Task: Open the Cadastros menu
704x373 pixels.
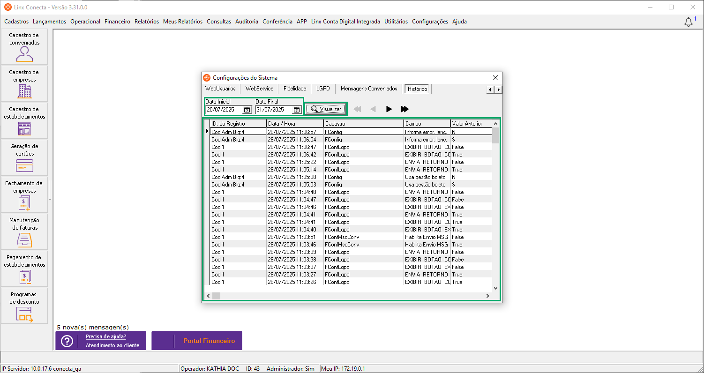Action: pos(16,22)
